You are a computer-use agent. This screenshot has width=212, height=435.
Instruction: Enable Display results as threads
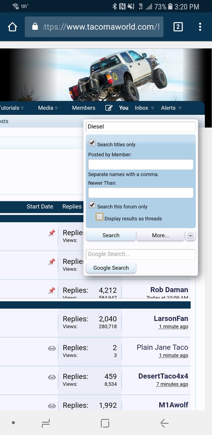(x=100, y=217)
